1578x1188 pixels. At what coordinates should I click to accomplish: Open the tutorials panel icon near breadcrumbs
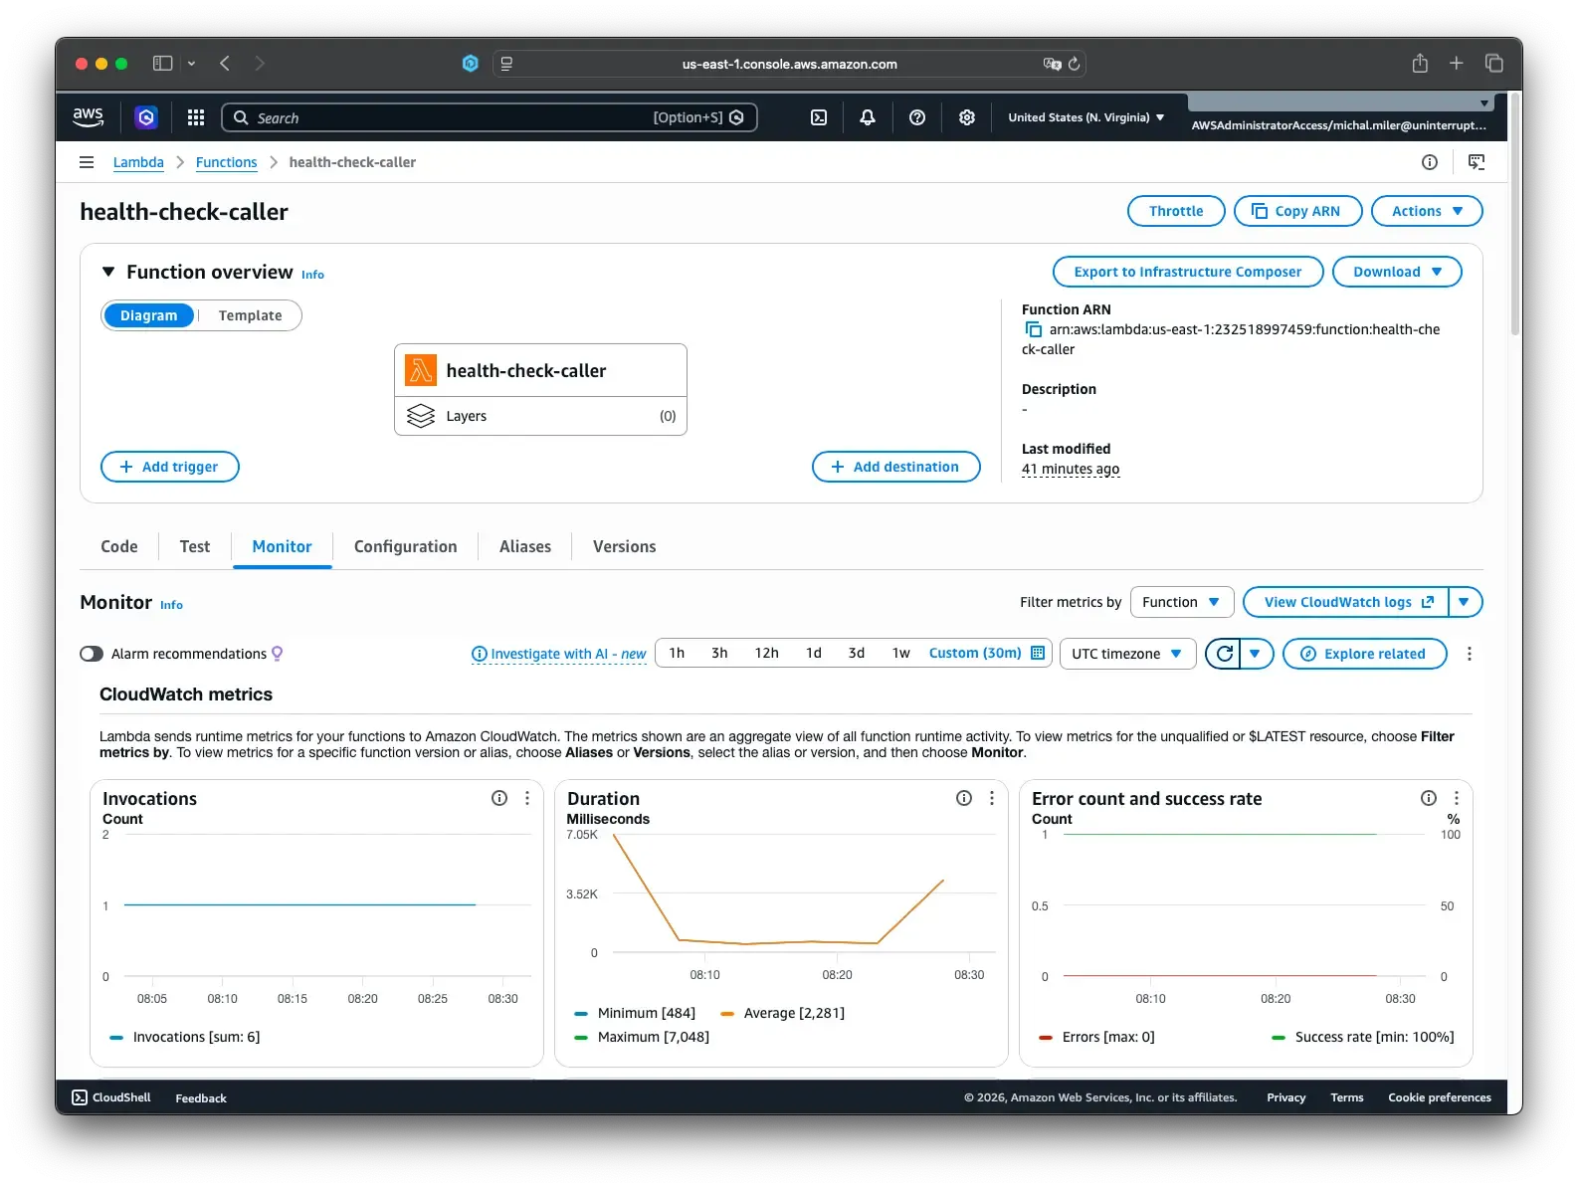click(1477, 162)
